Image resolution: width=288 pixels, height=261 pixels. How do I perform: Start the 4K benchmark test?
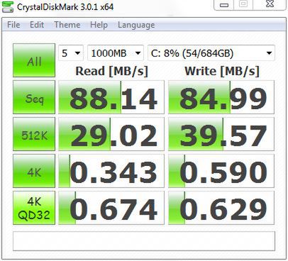click(x=34, y=171)
